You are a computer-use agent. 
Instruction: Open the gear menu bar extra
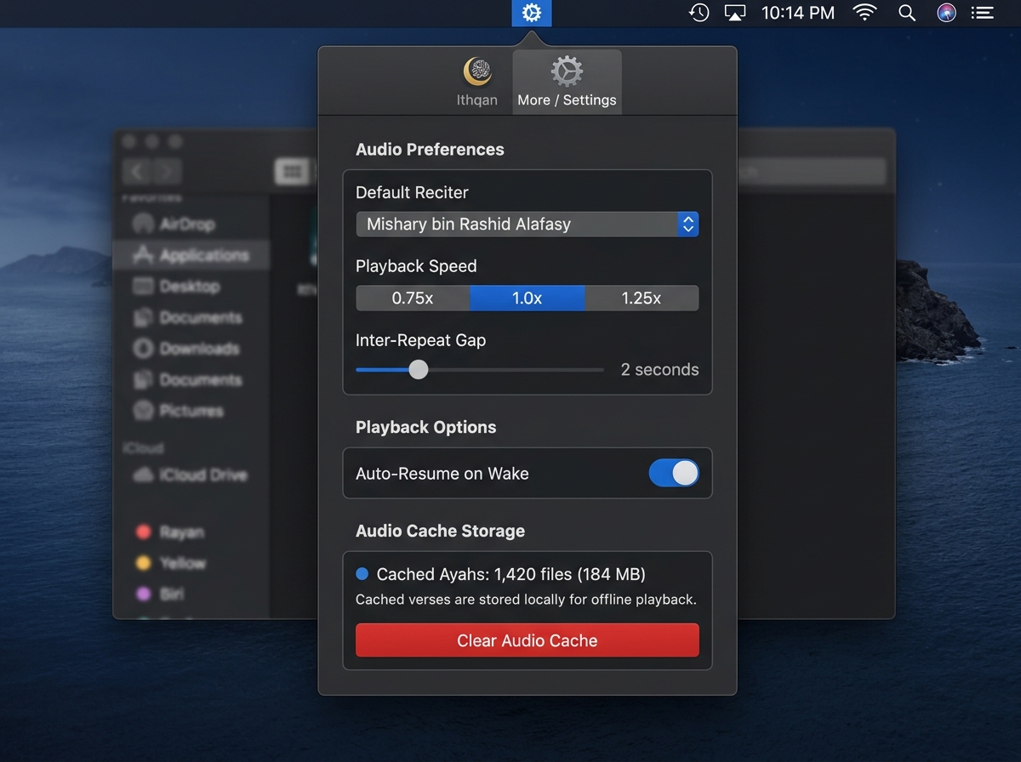pos(532,13)
